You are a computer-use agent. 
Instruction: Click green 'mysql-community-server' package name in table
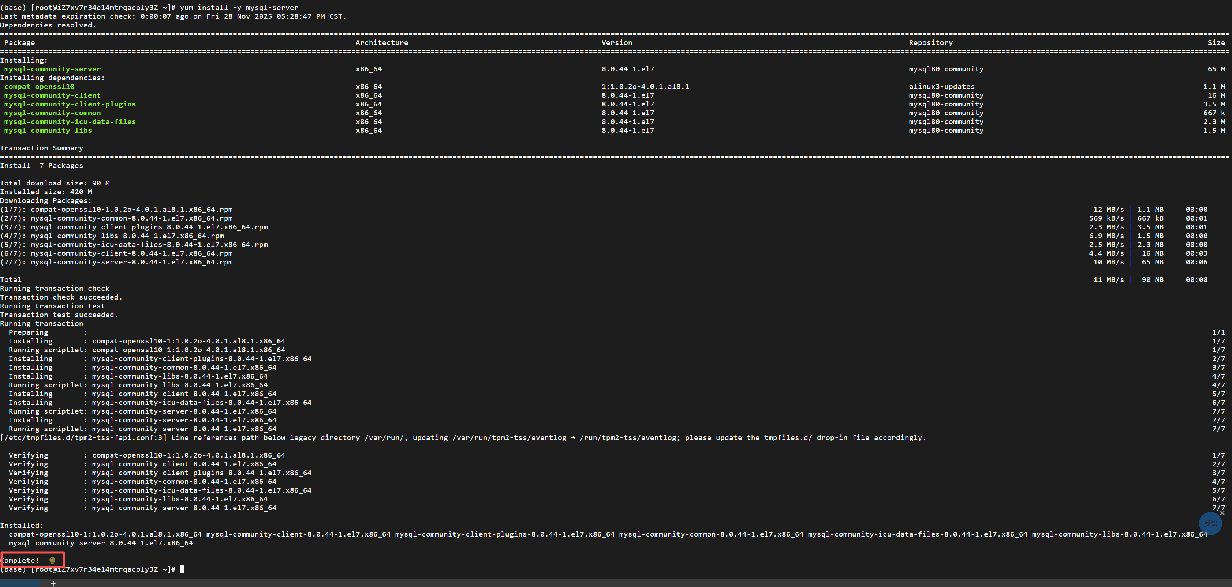(53, 69)
